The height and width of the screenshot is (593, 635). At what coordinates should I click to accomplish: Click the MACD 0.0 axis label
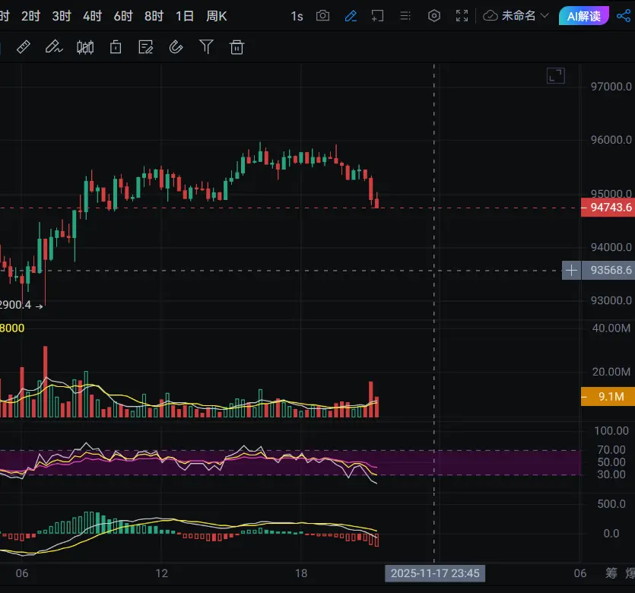611,534
